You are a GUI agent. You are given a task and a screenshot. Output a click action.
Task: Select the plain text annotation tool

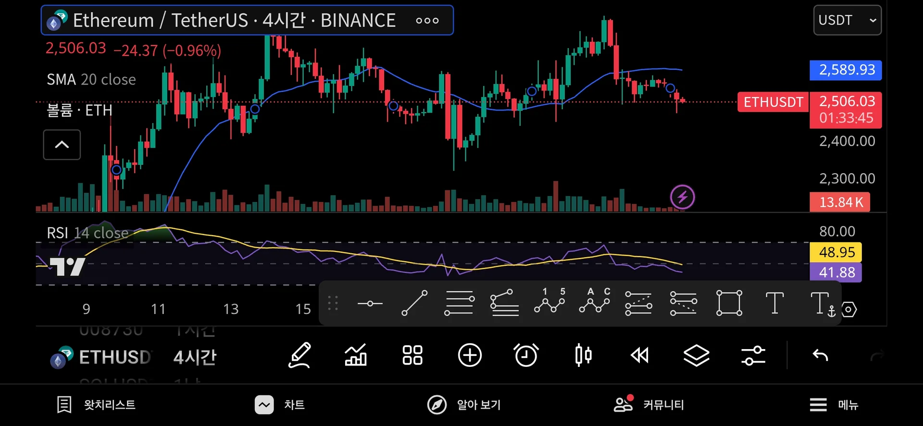coord(774,303)
